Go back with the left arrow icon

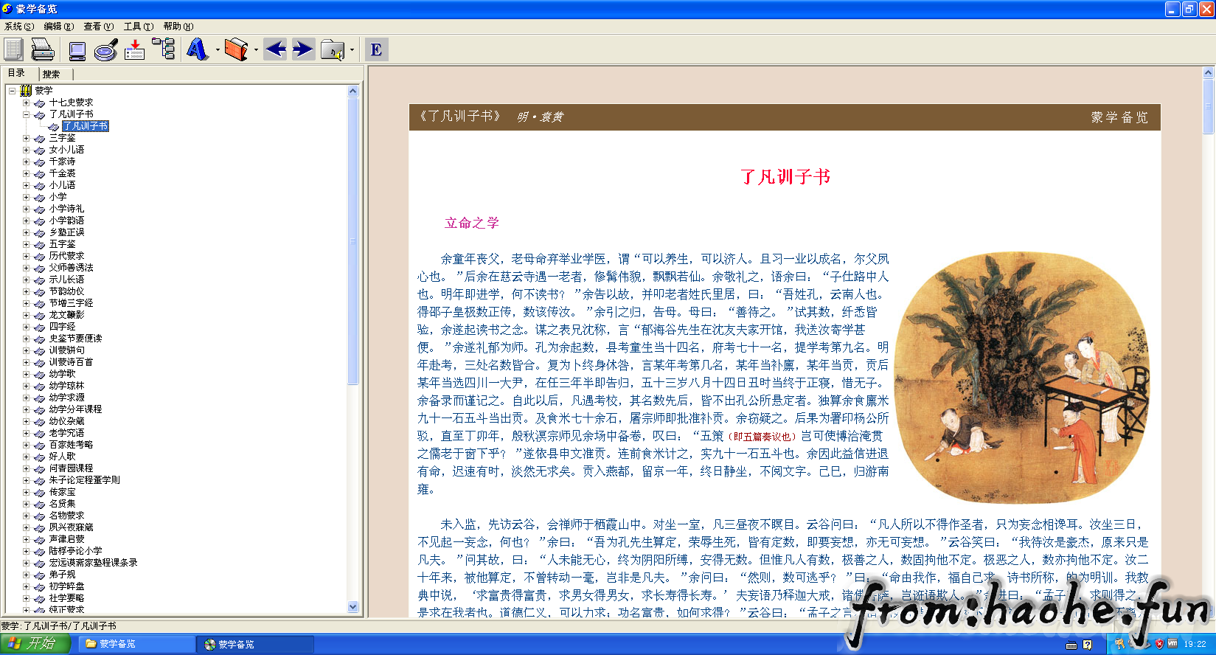point(276,49)
